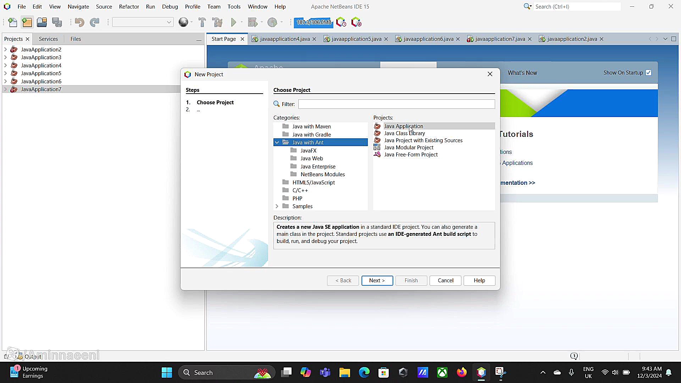This screenshot has width=681, height=383.
Task: Expand the Samples category
Action: 277,206
